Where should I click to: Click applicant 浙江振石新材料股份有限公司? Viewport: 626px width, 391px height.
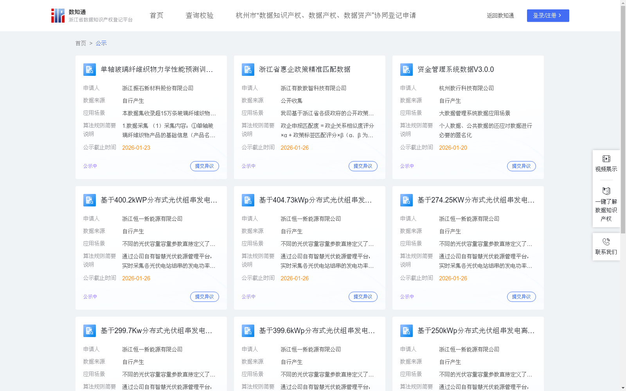[x=158, y=88]
